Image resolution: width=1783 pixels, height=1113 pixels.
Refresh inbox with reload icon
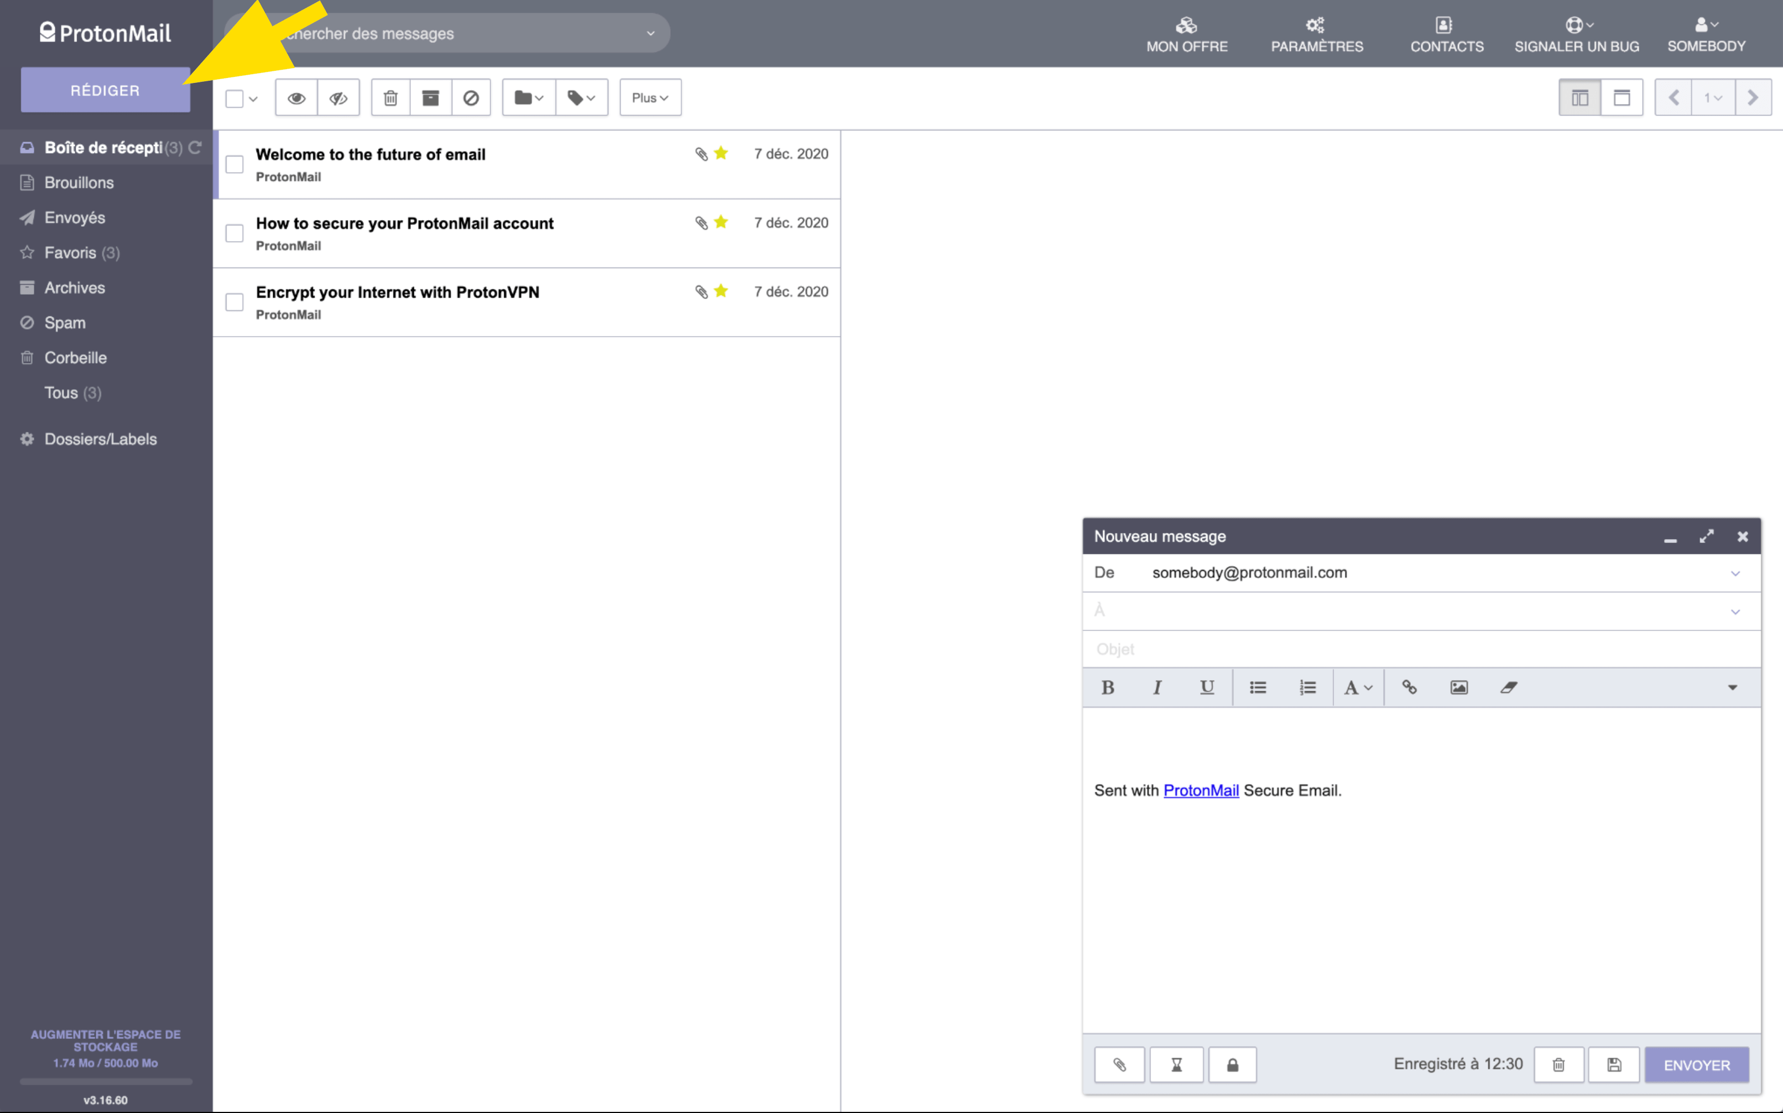tap(195, 147)
